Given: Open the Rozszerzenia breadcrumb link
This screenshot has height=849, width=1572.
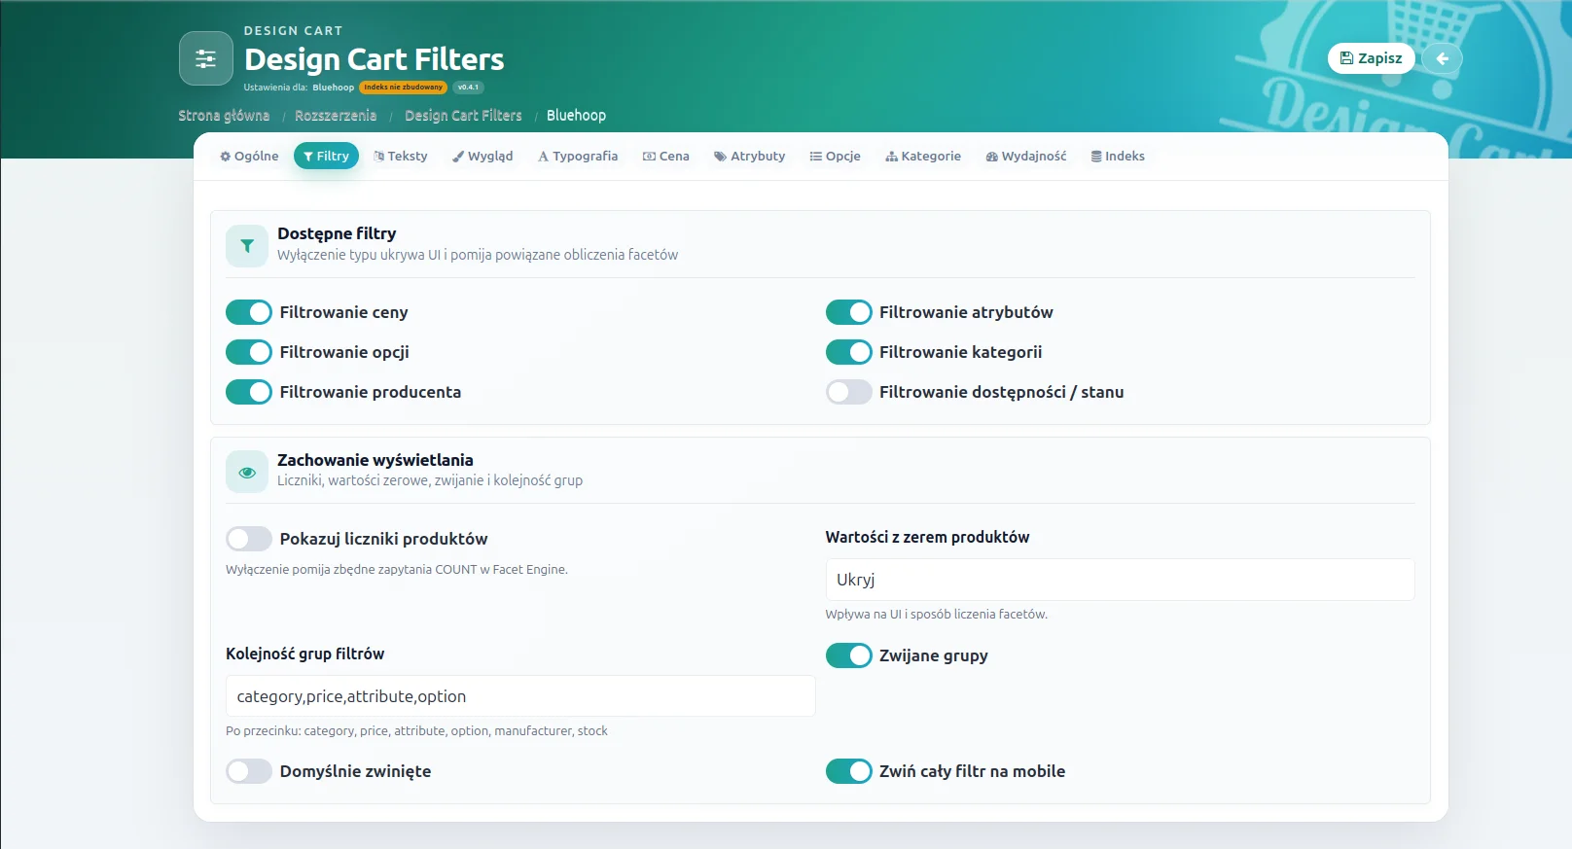Looking at the screenshot, I should coord(336,116).
